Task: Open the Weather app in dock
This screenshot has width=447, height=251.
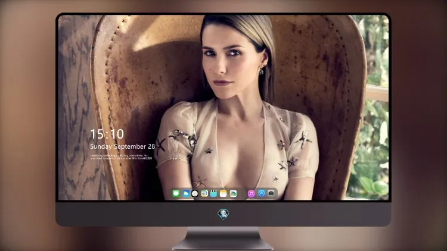Action: [x=185, y=194]
